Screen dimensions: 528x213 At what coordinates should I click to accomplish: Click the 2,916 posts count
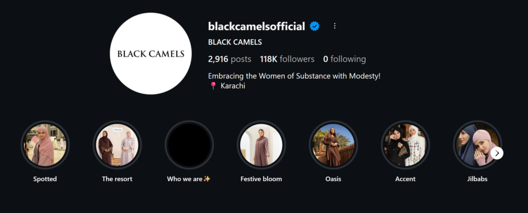pyautogui.click(x=229, y=59)
